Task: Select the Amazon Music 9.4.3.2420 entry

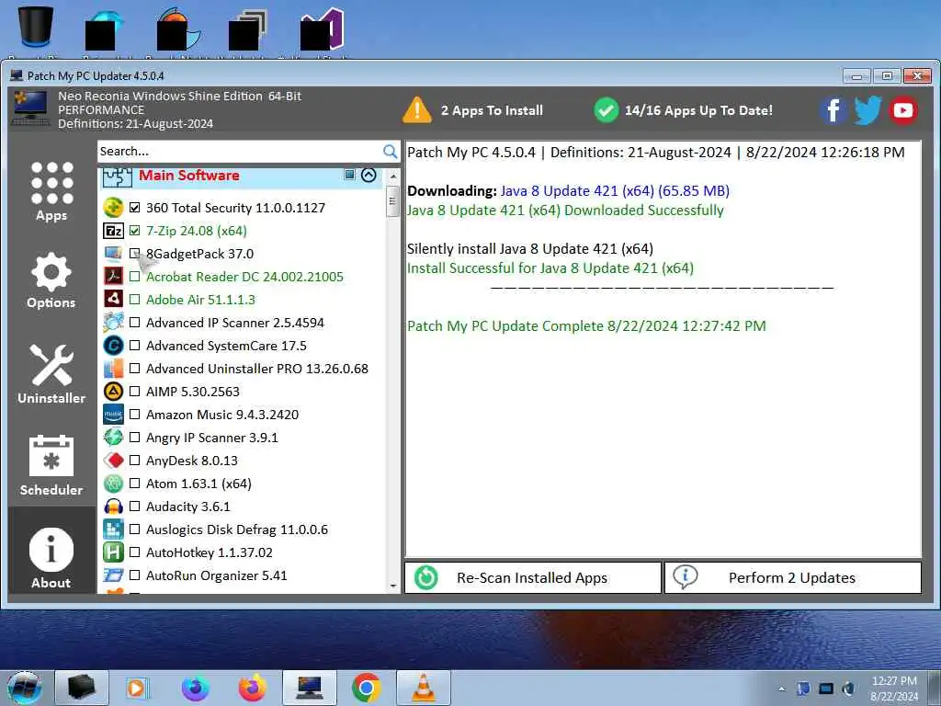Action: (222, 415)
